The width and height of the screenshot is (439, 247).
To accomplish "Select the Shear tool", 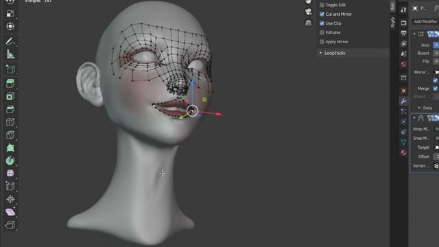I will pos(10,212).
